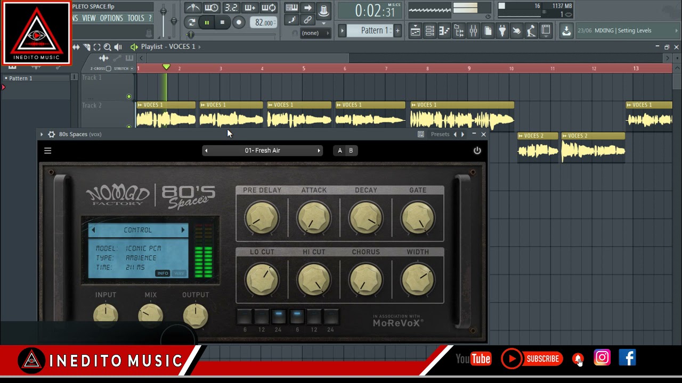Open the 80s Spaces hamburger menu

47,151
